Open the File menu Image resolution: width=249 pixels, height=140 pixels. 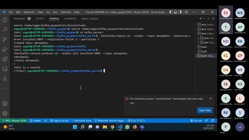tap(11, 12)
